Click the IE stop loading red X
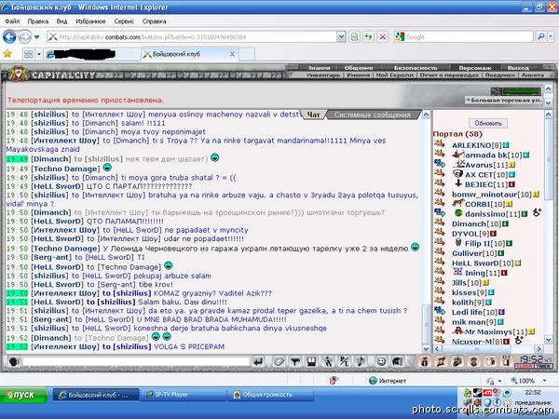Screen dimensions: 559x419 point(383,36)
